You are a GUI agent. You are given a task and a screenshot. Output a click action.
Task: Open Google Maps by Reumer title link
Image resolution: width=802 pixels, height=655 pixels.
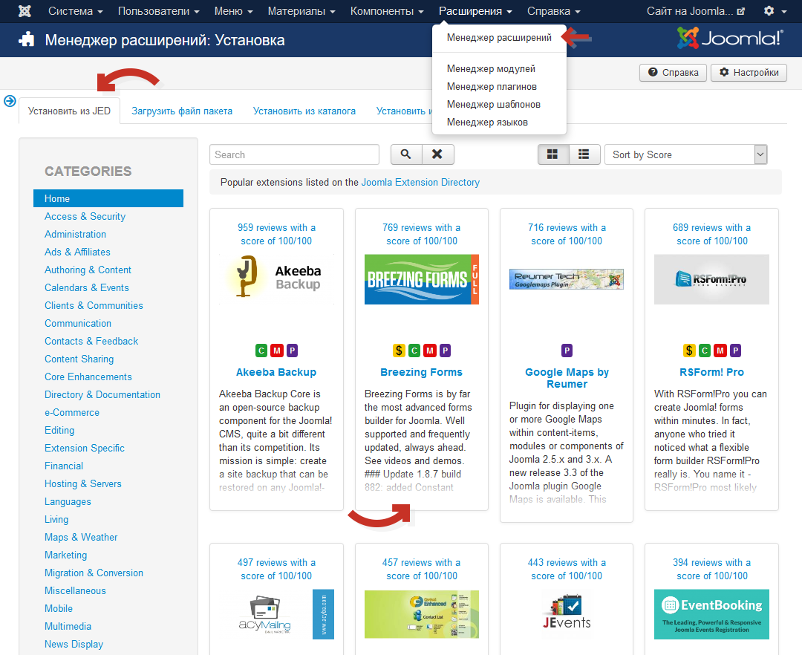click(x=567, y=379)
